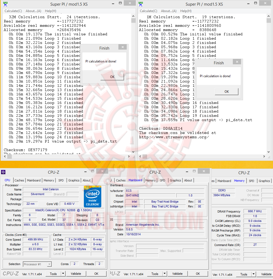
Task: Click the Core Speed value 499.99 MHz
Action: [36, 240]
